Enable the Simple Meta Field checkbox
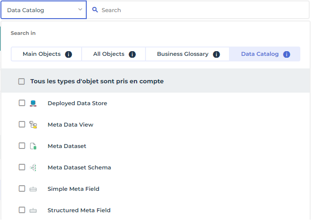Image resolution: width=312 pixels, height=222 pixels. pyautogui.click(x=22, y=188)
